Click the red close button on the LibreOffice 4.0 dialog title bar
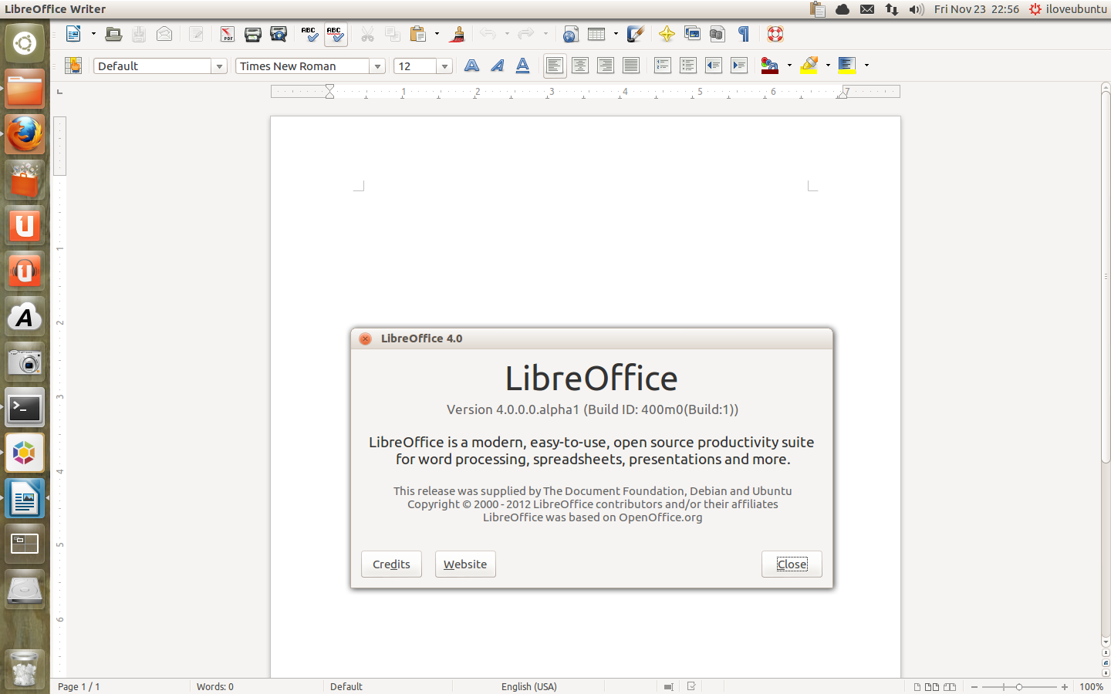This screenshot has height=694, width=1111. [366, 339]
